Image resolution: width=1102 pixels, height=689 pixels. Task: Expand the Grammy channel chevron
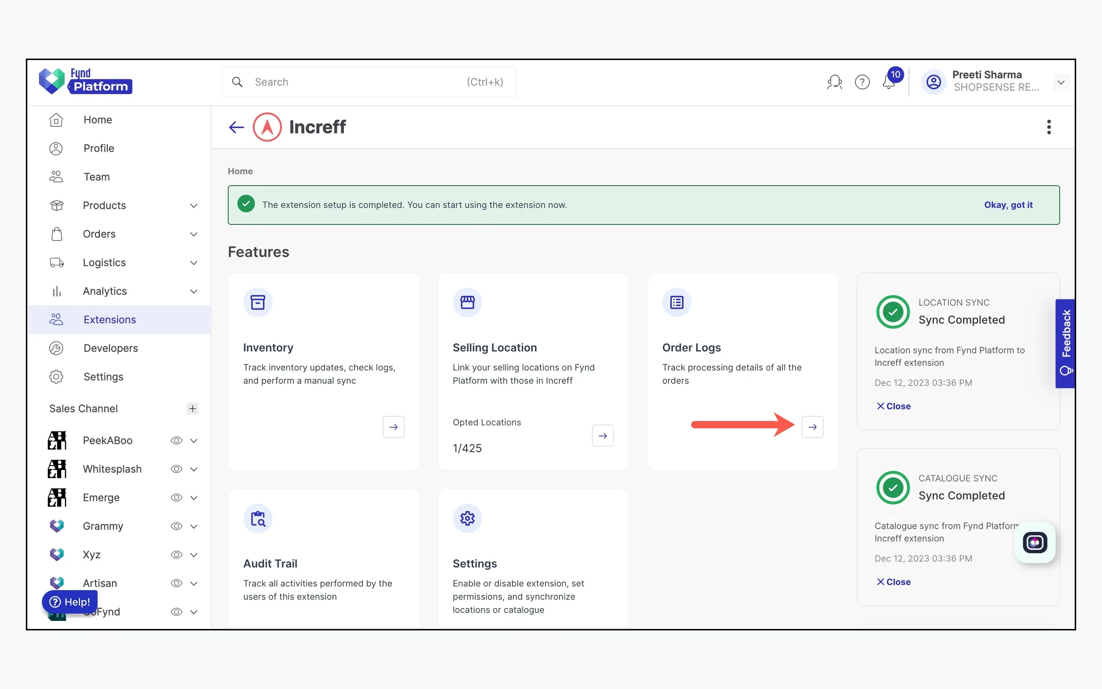(x=194, y=526)
